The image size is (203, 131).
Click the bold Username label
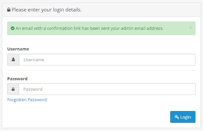click(18, 49)
